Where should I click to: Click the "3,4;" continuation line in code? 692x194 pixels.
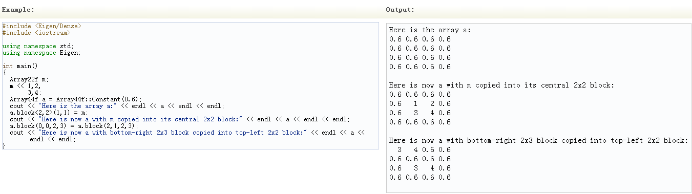pos(35,93)
